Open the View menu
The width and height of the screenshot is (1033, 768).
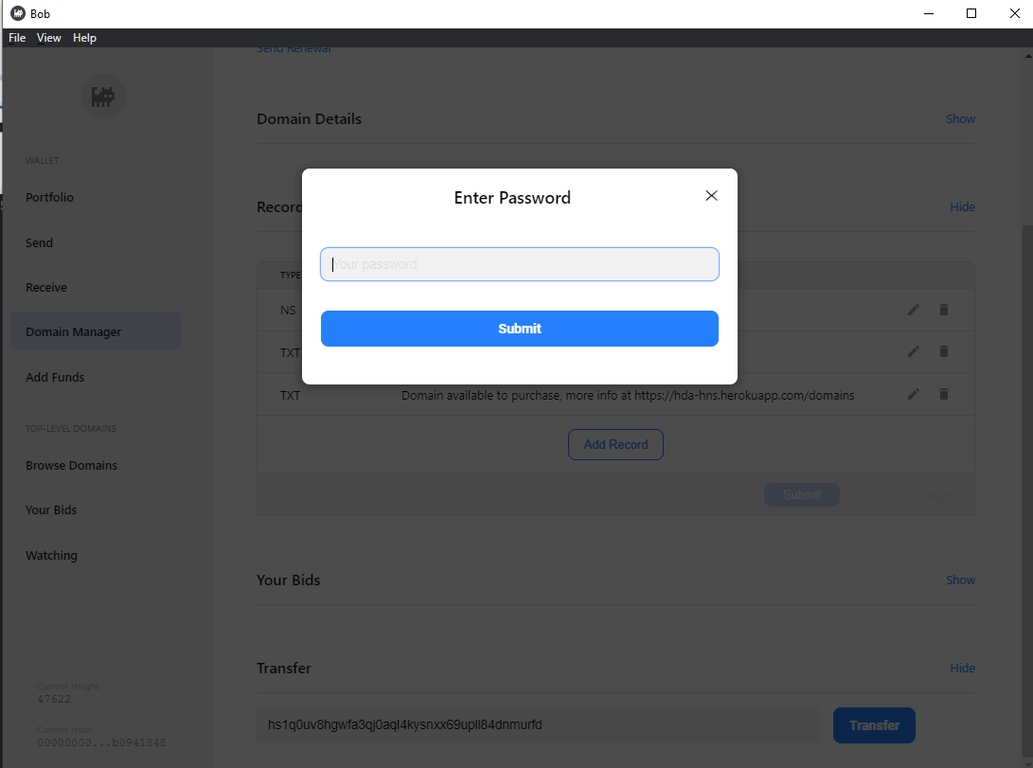pos(49,38)
